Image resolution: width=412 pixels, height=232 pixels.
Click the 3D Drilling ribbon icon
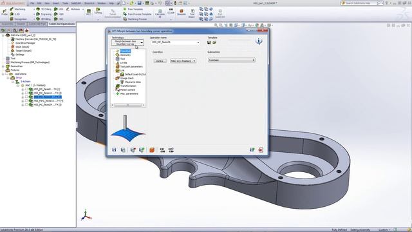[x=44, y=9]
